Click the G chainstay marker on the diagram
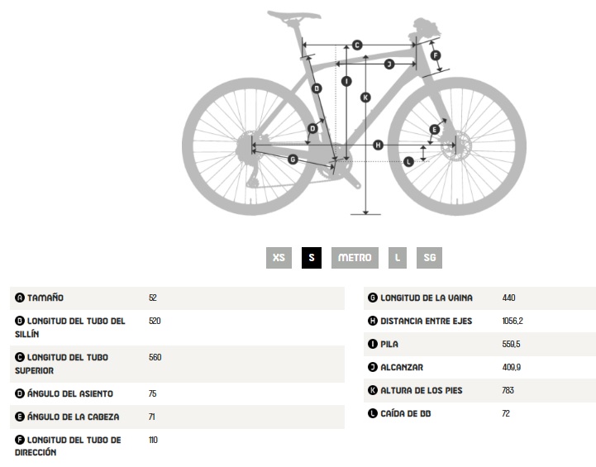Viewport: 596px width, 467px height. click(x=293, y=159)
